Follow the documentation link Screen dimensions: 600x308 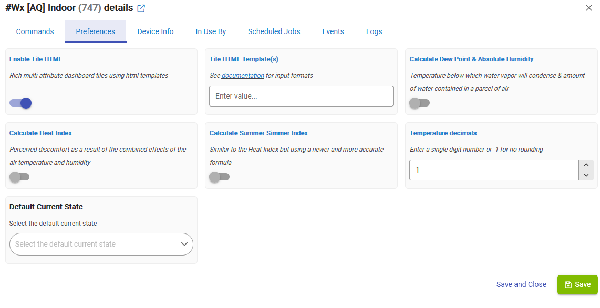(243, 76)
